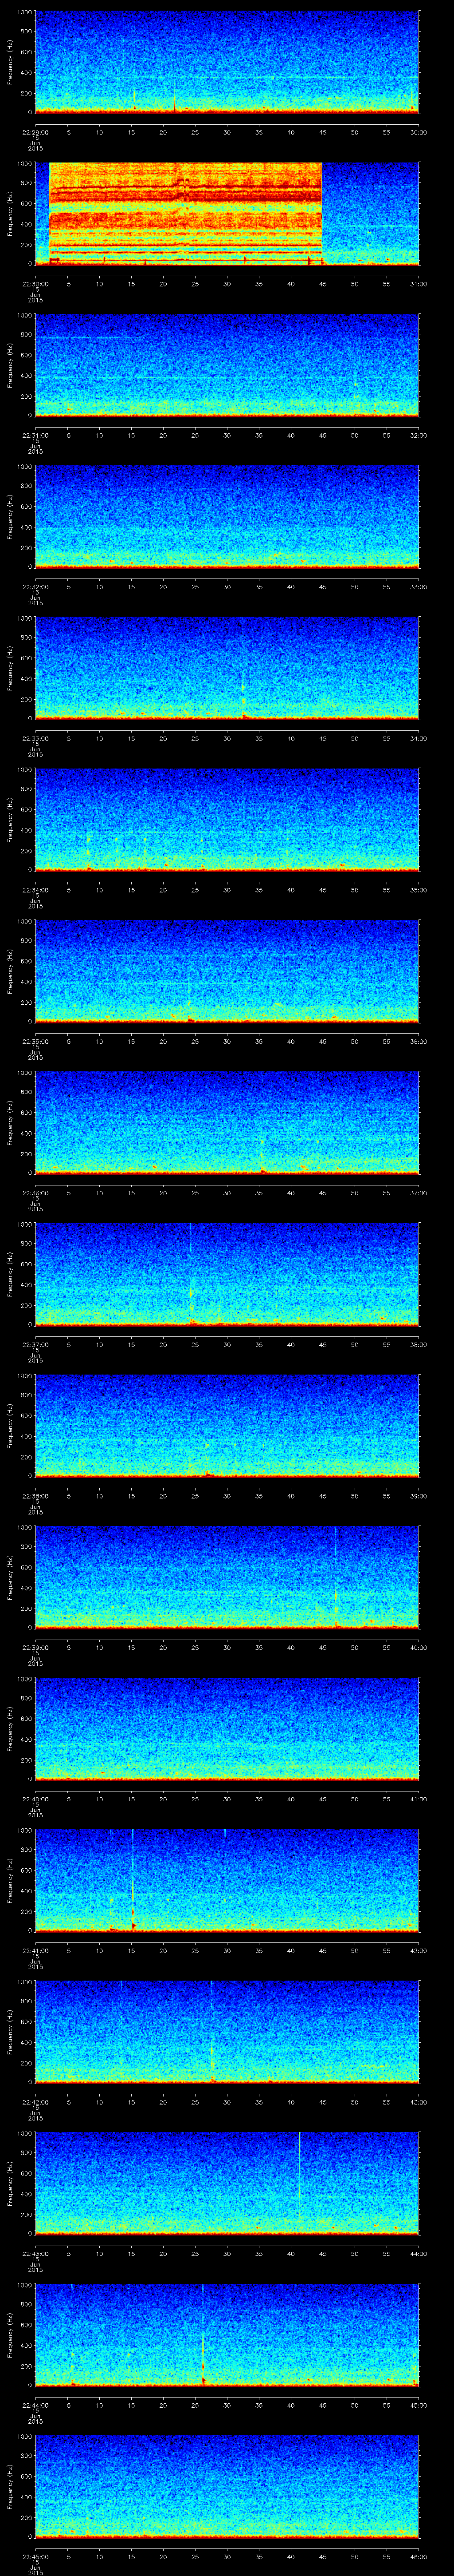Image resolution: width=454 pixels, height=2576 pixels.
Task: Select the spectrogram panel starting at 22:32:00
Action: coord(227,516)
